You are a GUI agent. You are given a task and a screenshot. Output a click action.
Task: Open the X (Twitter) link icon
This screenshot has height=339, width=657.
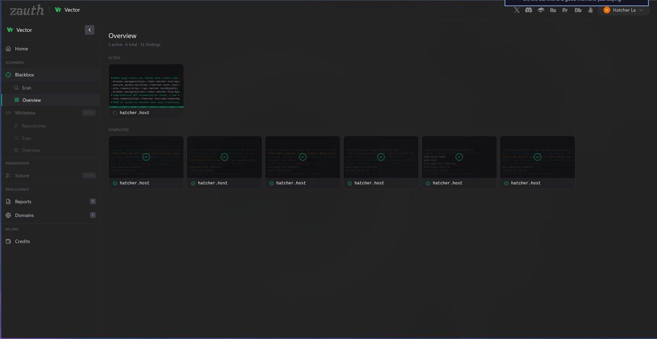517,10
